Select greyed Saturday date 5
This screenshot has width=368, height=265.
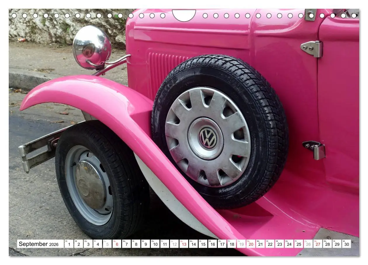point(107,244)
